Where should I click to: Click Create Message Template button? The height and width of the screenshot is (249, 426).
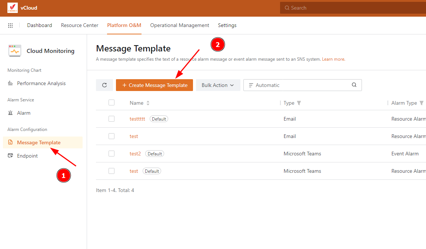[154, 85]
